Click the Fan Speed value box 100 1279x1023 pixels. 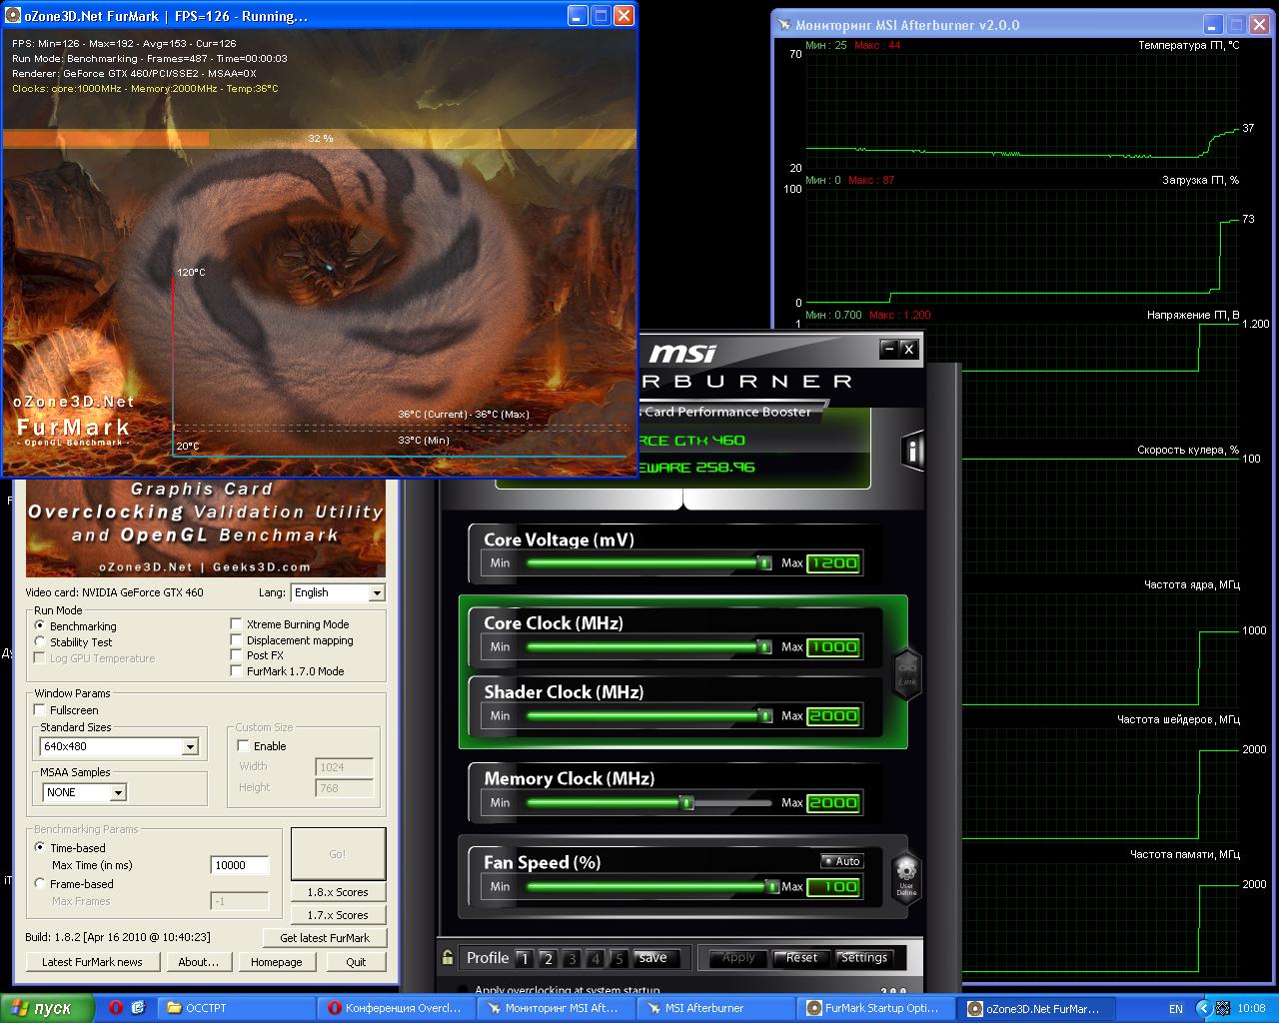[x=833, y=886]
